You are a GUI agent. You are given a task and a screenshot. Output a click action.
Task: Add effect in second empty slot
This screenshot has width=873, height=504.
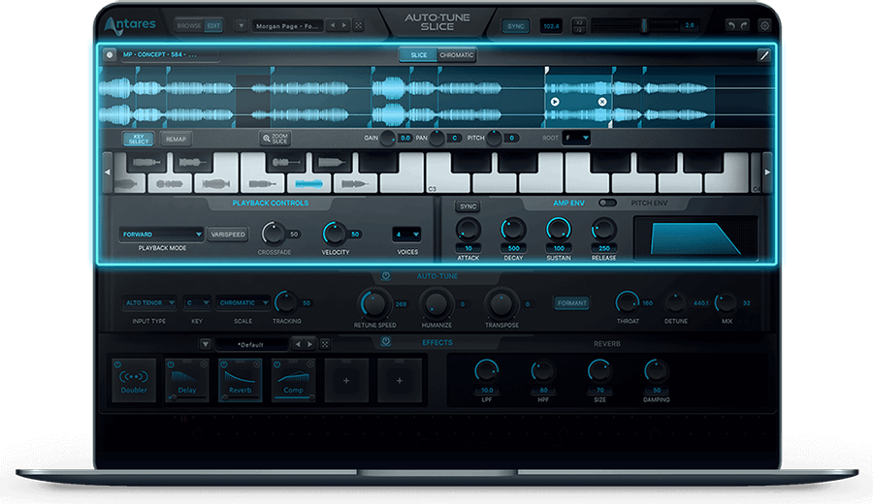coord(400,381)
